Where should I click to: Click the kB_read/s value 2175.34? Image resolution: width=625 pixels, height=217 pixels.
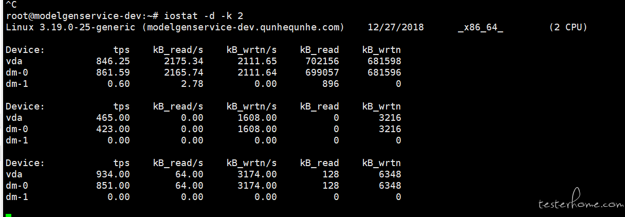click(184, 61)
